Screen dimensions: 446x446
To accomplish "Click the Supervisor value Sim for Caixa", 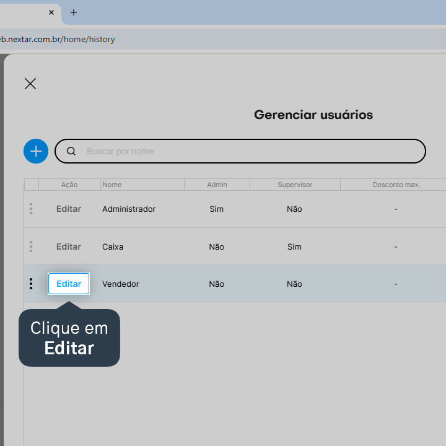I will point(294,247).
